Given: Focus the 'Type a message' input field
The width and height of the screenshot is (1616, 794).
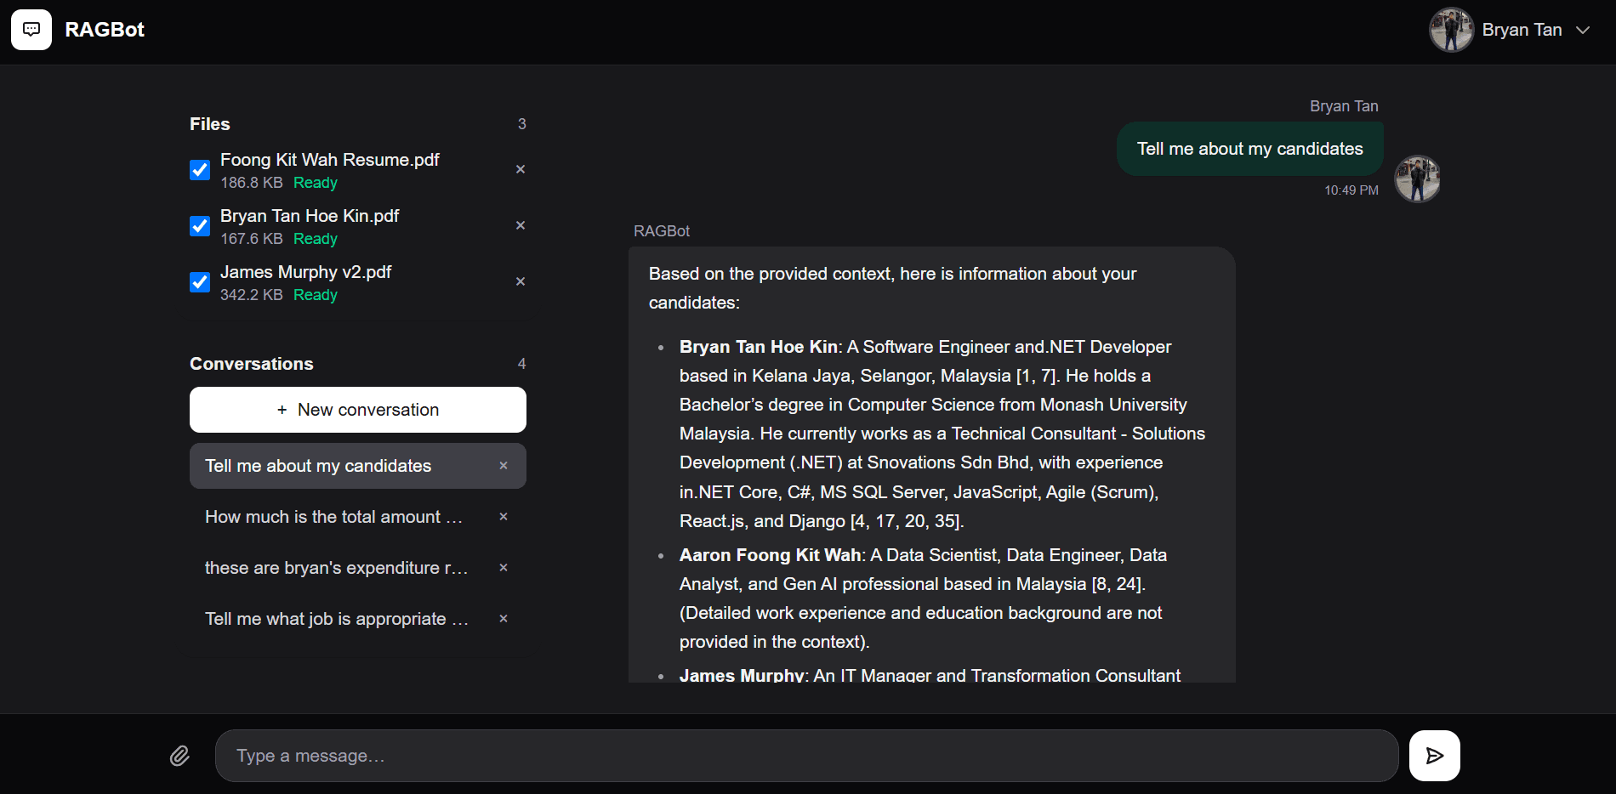Looking at the screenshot, I should 807,756.
